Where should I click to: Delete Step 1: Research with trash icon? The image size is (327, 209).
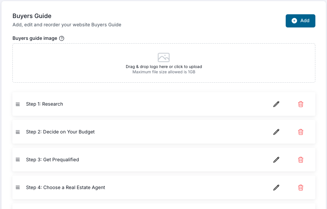[x=301, y=104]
